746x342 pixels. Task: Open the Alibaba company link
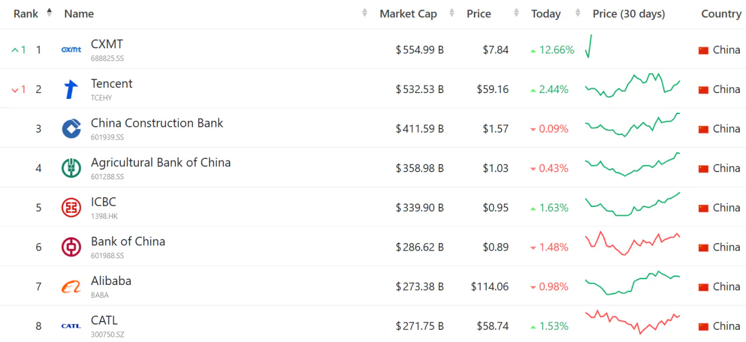click(x=111, y=281)
